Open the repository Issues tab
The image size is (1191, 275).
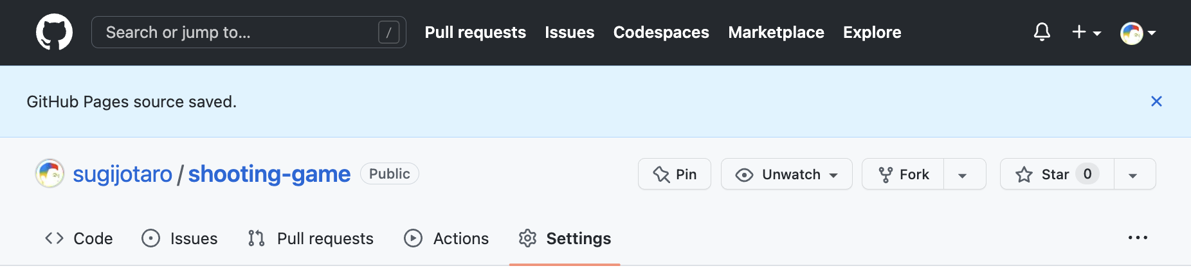tap(180, 238)
